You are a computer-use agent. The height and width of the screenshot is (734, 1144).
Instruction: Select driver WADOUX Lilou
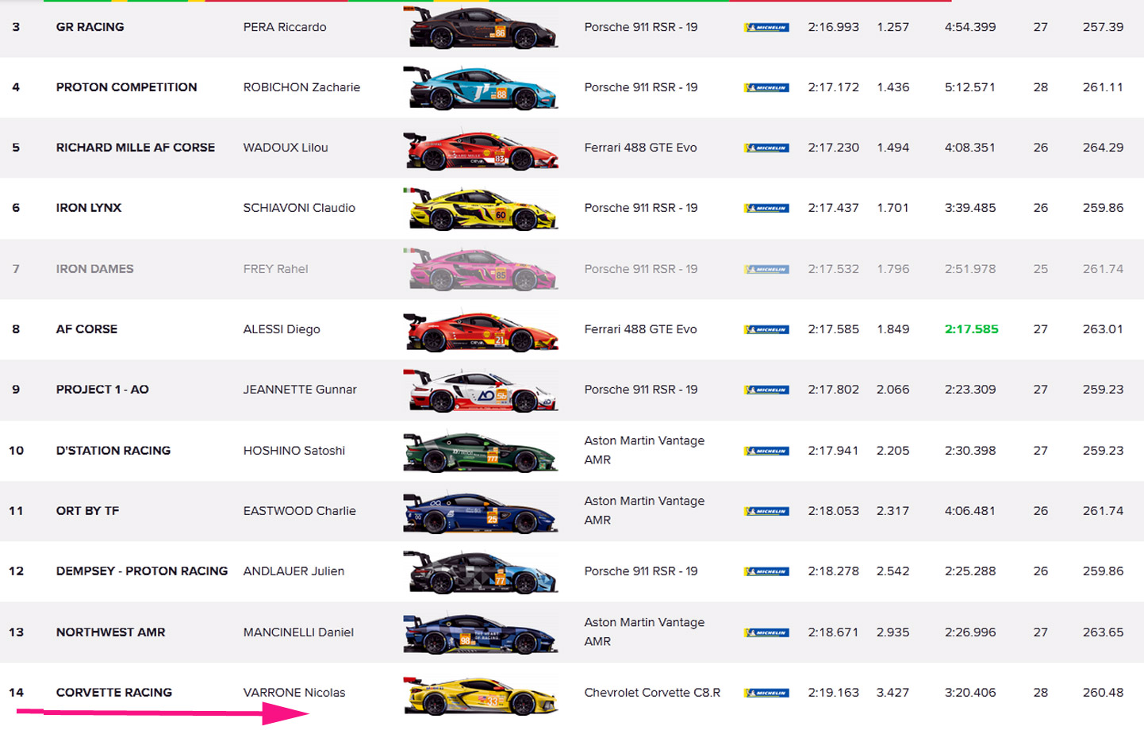(x=286, y=148)
